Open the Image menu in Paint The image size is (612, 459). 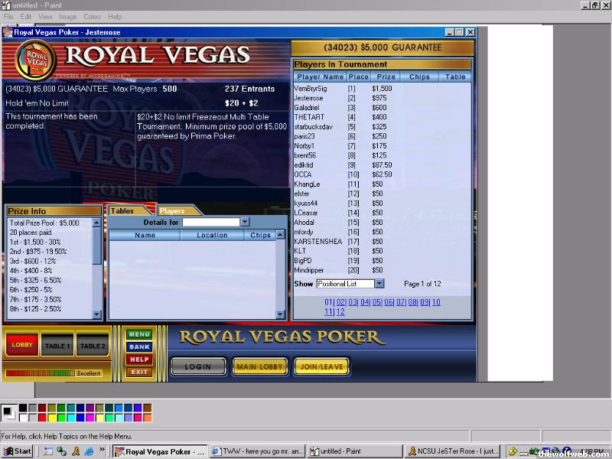[67, 16]
